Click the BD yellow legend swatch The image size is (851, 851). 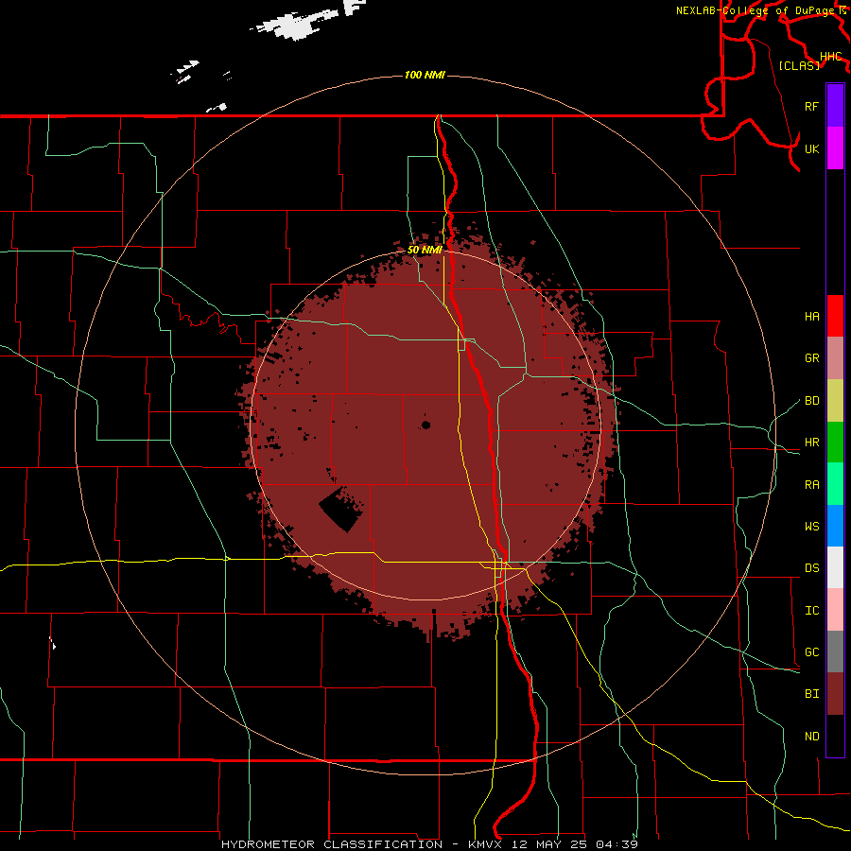(x=835, y=401)
